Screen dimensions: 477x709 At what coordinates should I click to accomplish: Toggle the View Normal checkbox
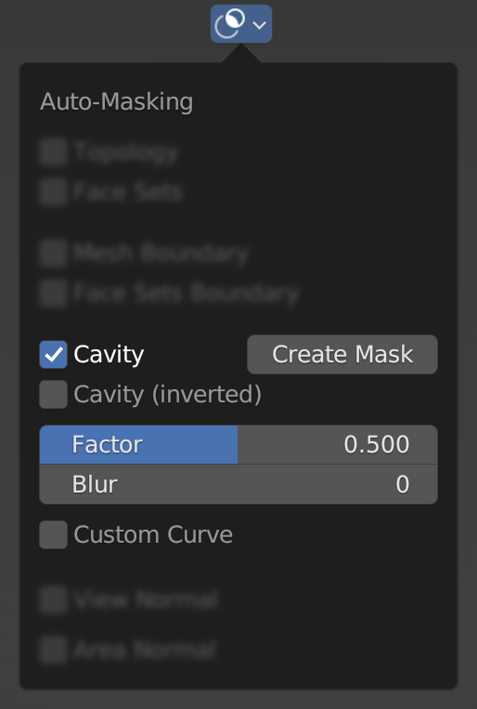53,599
